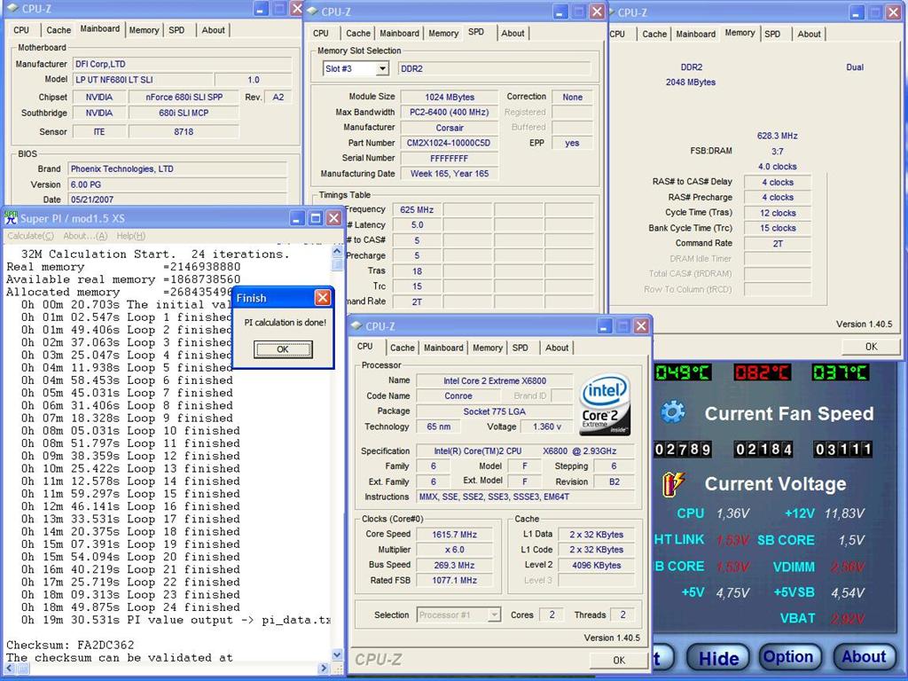Viewport: 908px width, 681px height.
Task: Click OK in the CPU-Z Memory window
Action: pyautogui.click(x=871, y=347)
